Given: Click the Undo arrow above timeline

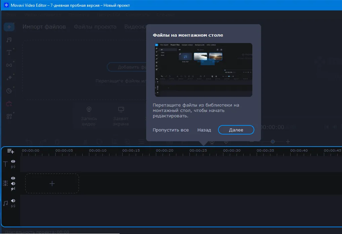Looking at the screenshot, I should tap(29, 142).
